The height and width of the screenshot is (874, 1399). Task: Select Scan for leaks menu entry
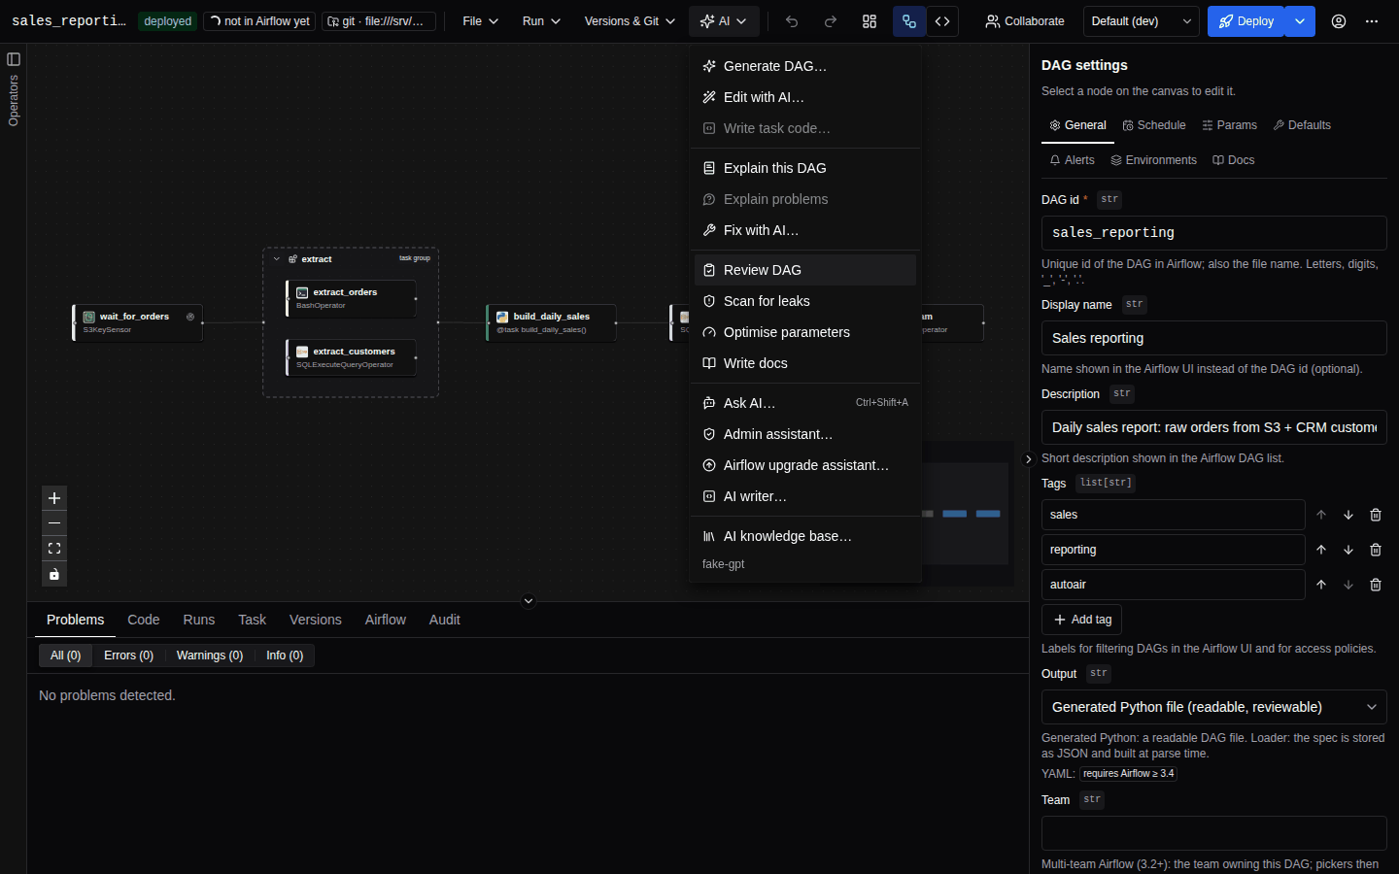(805, 301)
